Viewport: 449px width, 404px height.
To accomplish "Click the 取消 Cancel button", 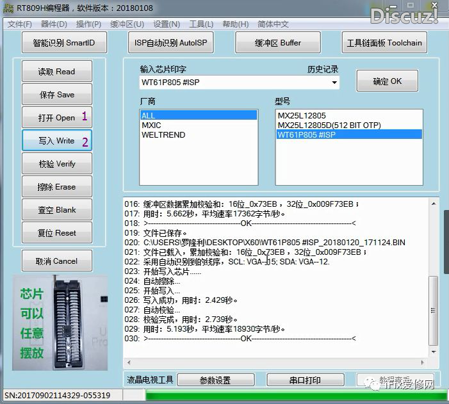I will (57, 261).
